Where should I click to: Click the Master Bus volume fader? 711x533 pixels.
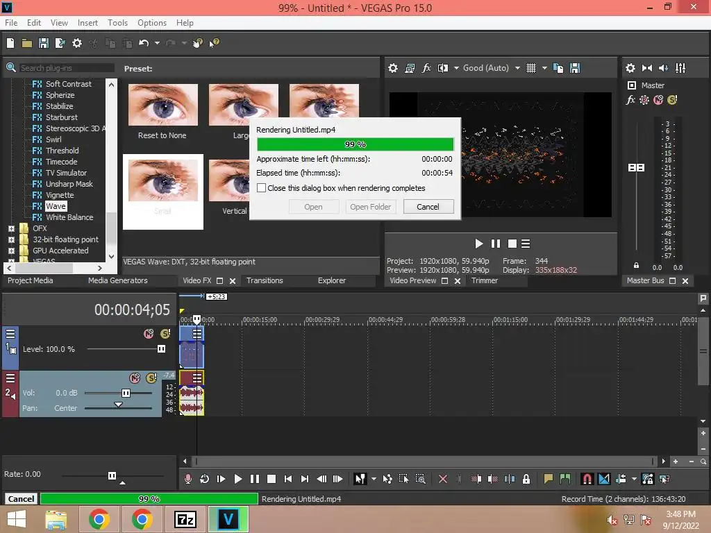pos(636,168)
